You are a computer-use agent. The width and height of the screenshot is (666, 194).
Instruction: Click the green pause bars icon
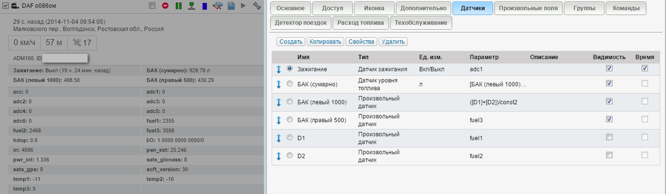click(x=179, y=6)
